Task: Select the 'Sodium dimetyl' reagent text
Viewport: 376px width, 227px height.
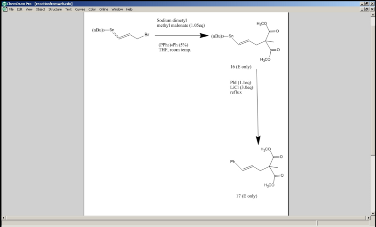Action: point(172,20)
